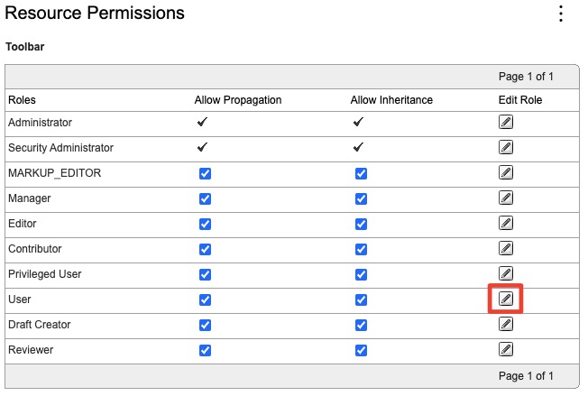Open the three-dot options menu
Screen dimensions: 588x396
561,14
